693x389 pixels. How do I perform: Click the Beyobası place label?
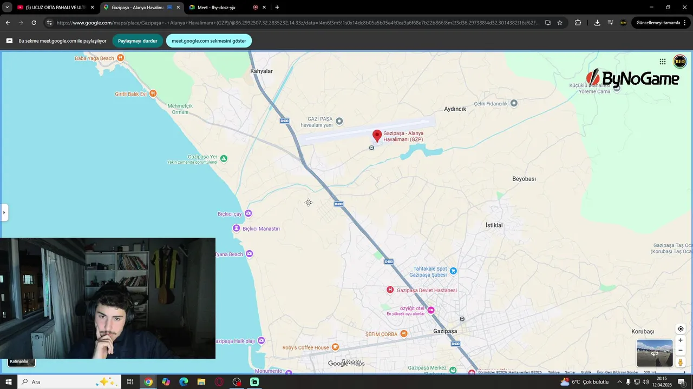524,179
